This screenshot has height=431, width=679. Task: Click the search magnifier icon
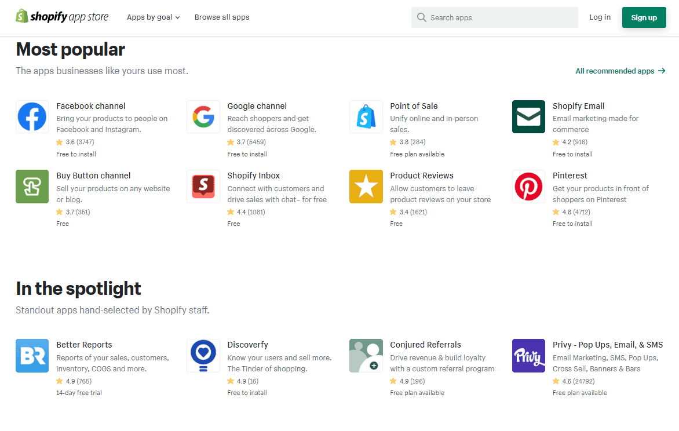click(421, 17)
